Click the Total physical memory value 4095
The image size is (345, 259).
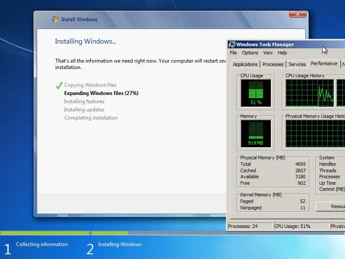click(300, 164)
